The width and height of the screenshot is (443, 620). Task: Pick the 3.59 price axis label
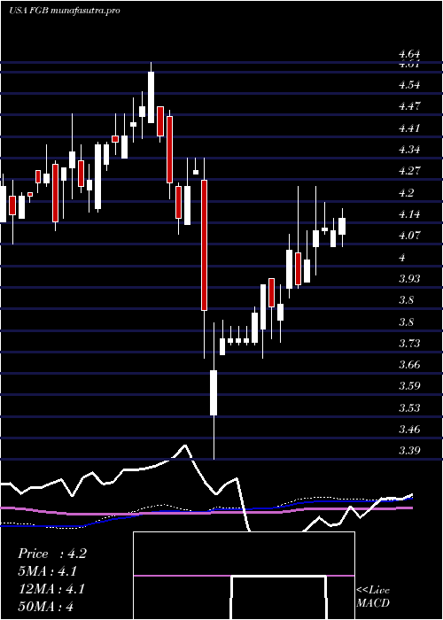tap(409, 386)
